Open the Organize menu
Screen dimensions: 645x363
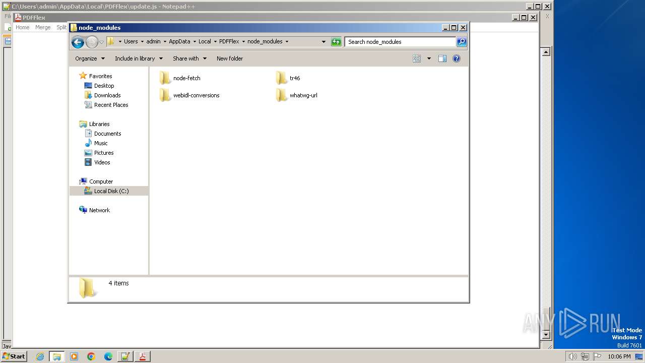click(90, 58)
